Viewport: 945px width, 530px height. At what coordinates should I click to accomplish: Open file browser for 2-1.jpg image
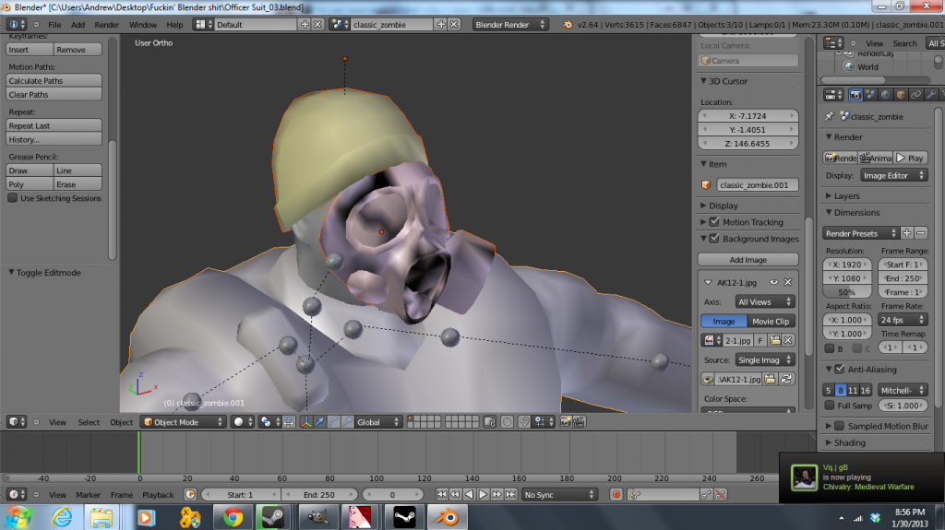[x=775, y=340]
